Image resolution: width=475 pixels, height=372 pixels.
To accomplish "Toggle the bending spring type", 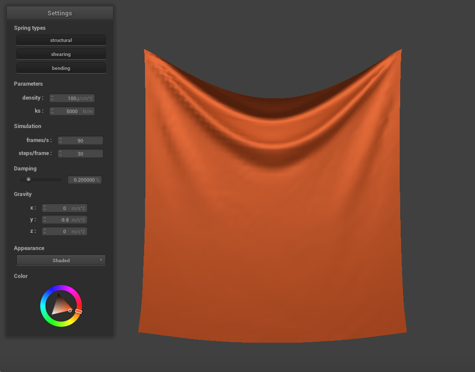I will [x=61, y=68].
